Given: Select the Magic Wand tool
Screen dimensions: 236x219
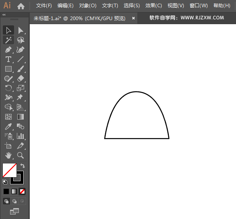Looking at the screenshot, I should click(8, 40).
